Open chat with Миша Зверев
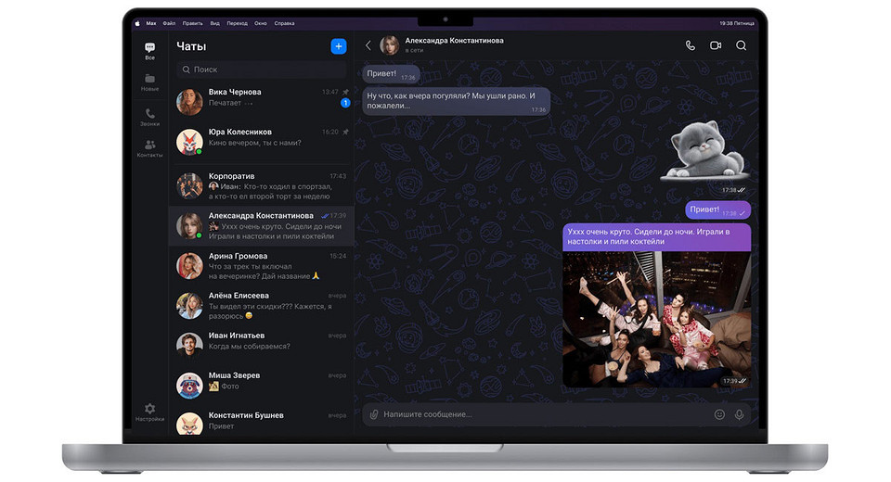The width and height of the screenshot is (891, 482). click(262, 385)
